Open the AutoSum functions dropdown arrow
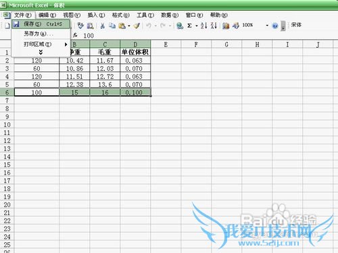Screen dimensions: 338x253 (197, 26)
